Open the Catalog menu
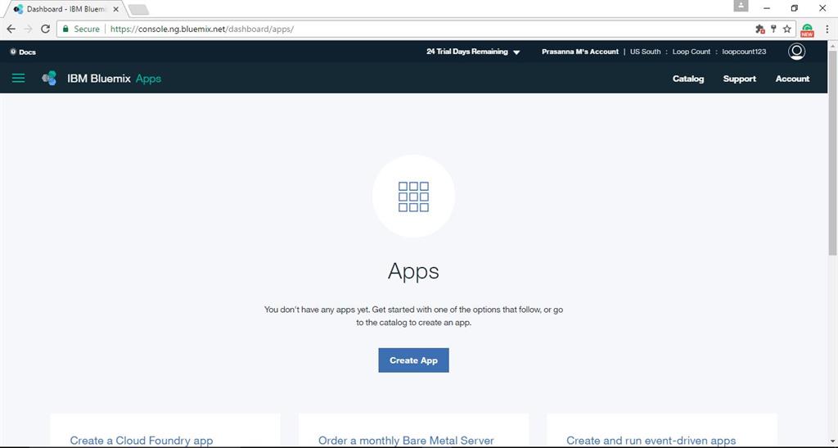The height and width of the screenshot is (448, 838). (687, 79)
